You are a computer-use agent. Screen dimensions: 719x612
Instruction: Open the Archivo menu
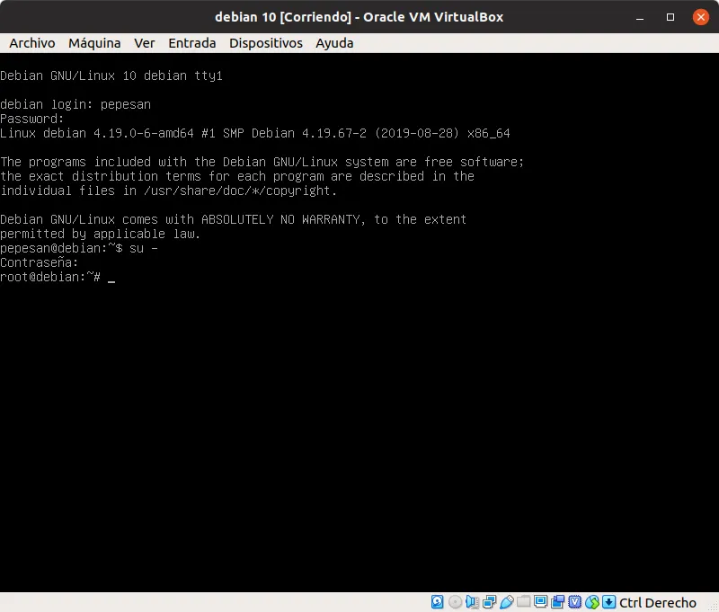[32, 43]
